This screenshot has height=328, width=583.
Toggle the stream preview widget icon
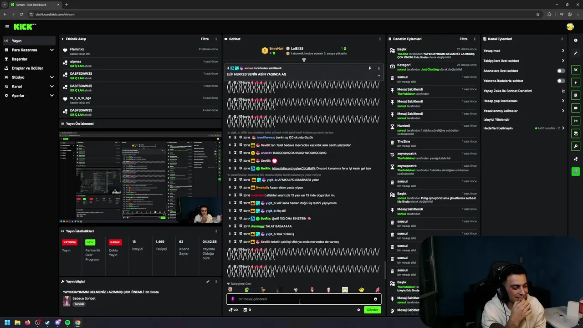coord(576,70)
